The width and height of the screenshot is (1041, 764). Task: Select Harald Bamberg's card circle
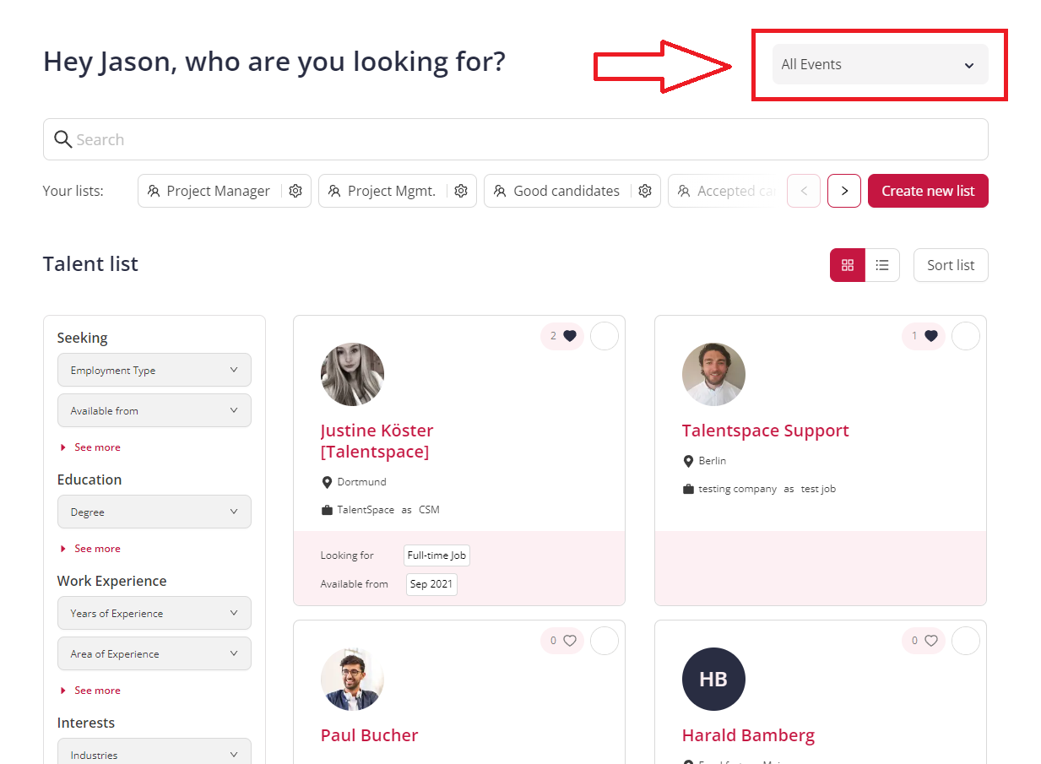pos(966,641)
